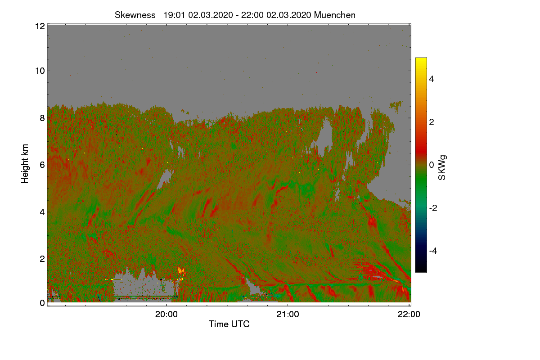This screenshot has height=360, width=540.
Task: Select the 21:00 time axis label
Action: pyautogui.click(x=288, y=315)
